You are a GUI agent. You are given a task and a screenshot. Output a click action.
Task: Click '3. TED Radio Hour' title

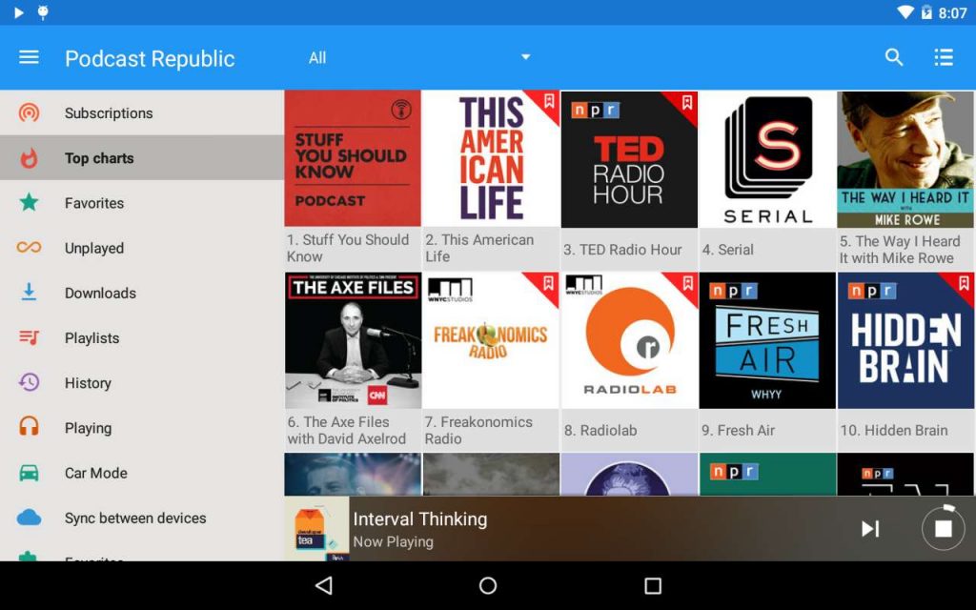(622, 250)
